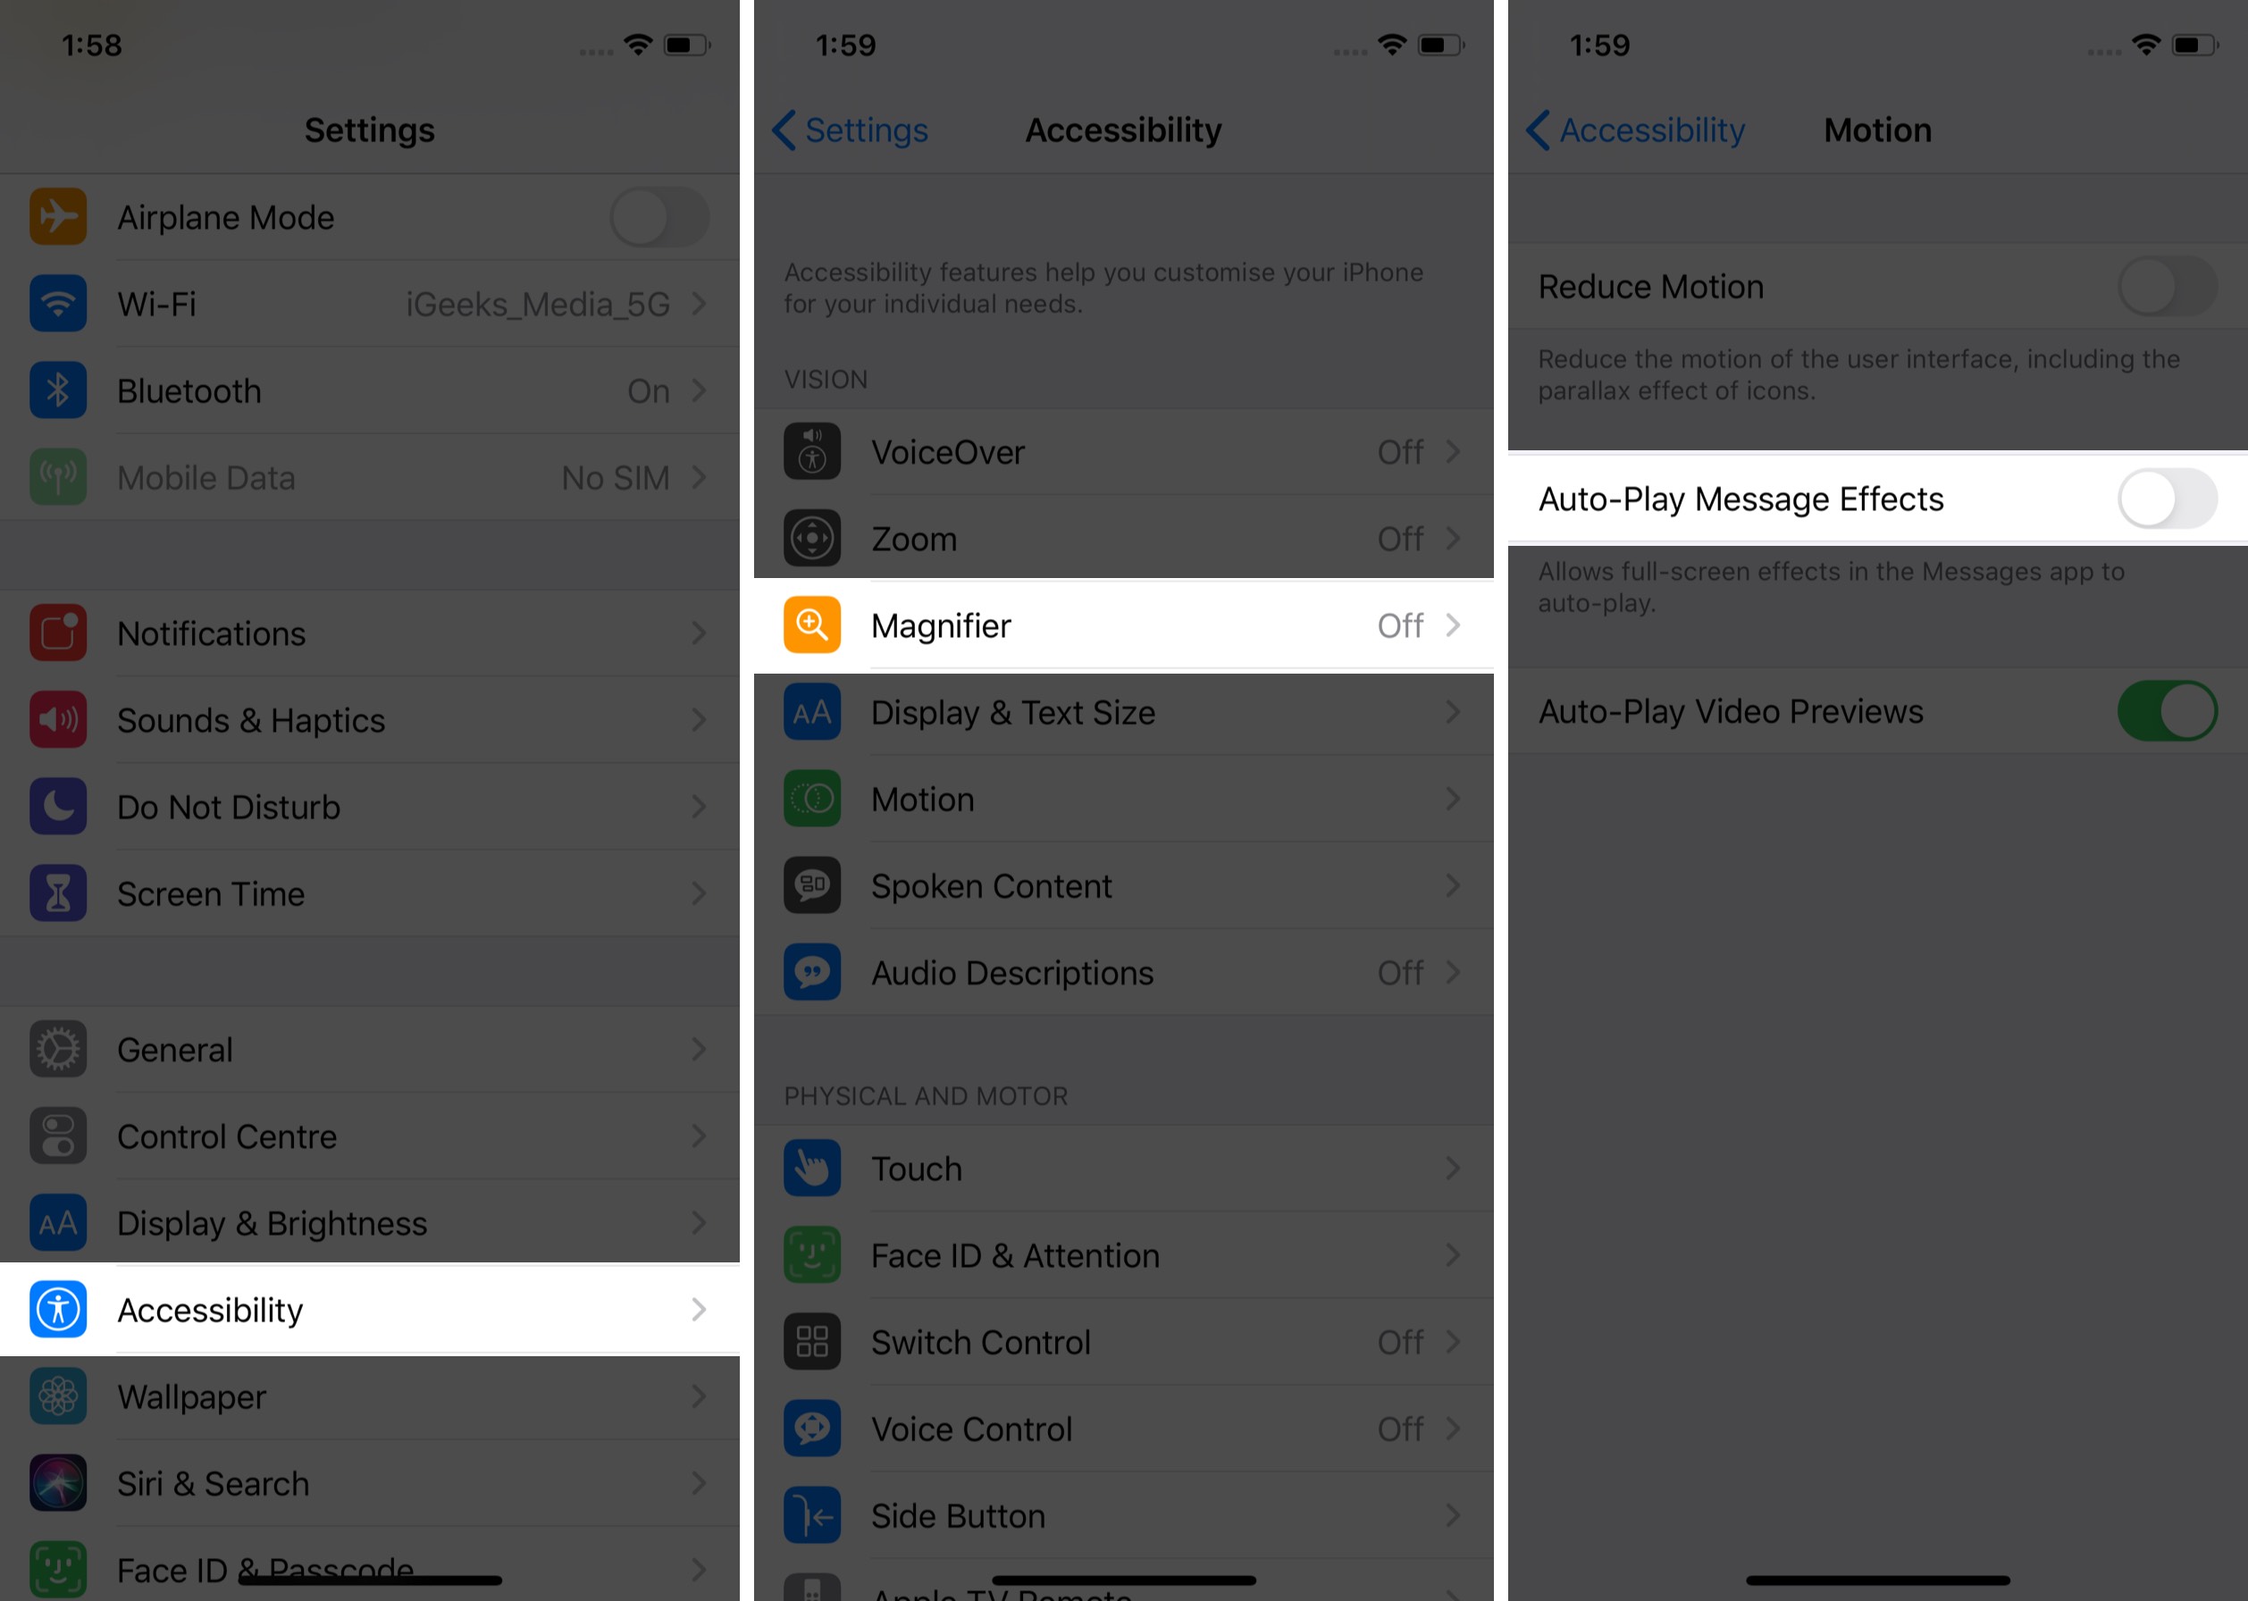Expand Audio Descriptions options
This screenshot has height=1601, width=2248.
[1122, 972]
